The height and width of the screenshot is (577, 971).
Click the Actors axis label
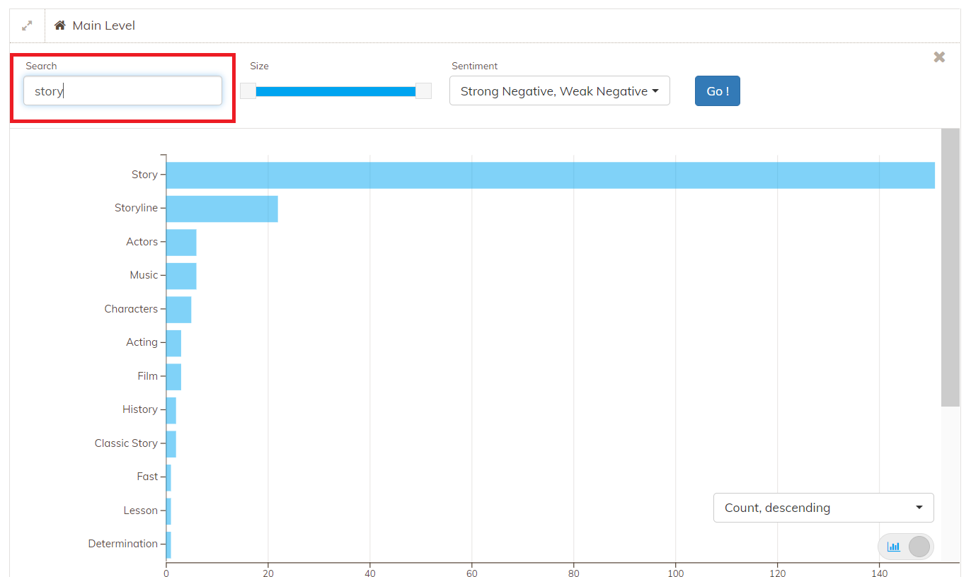pyautogui.click(x=142, y=242)
